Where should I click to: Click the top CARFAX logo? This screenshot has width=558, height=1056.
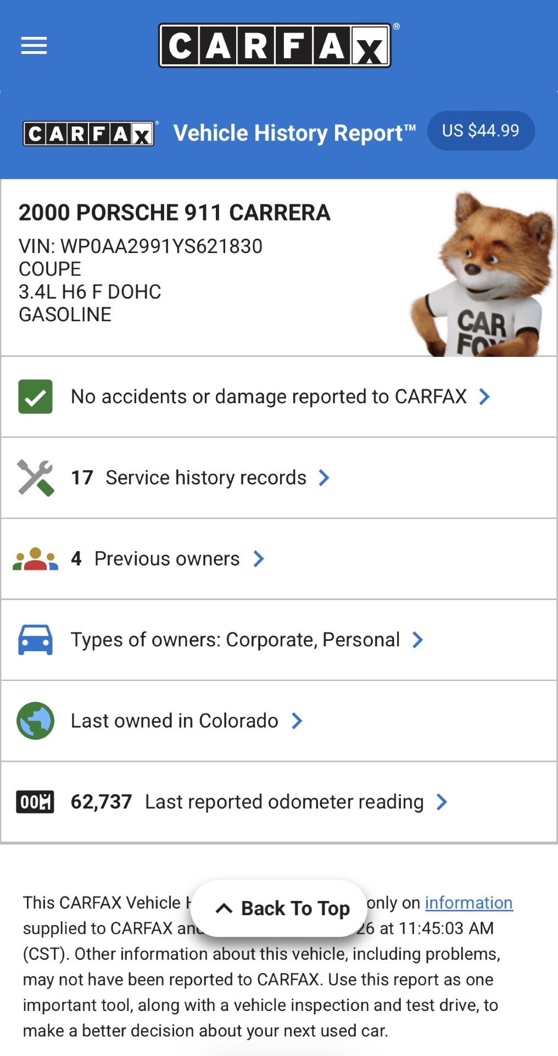[275, 45]
